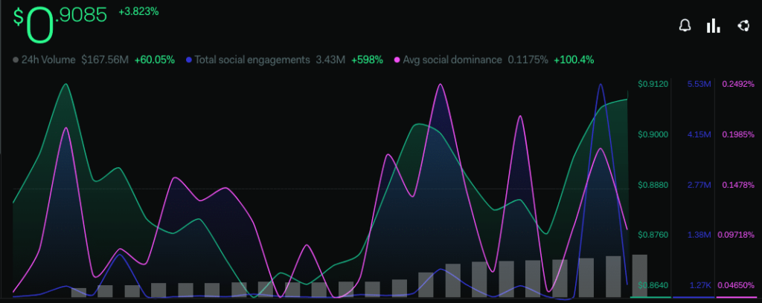The width and height of the screenshot is (762, 303).
Task: Click the +3.823% price change
Action: (138, 12)
